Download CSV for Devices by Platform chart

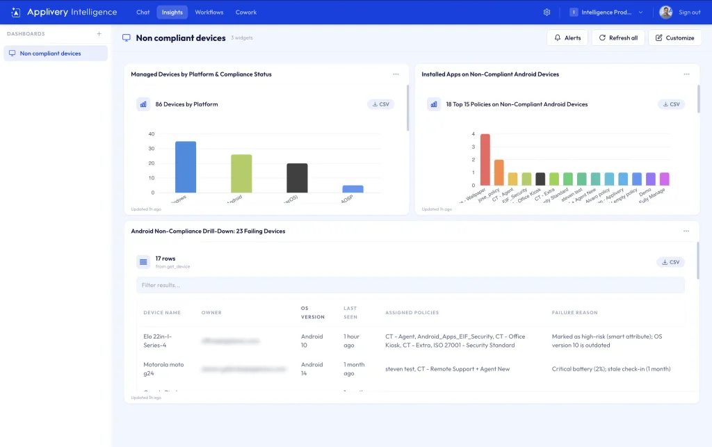click(x=380, y=104)
